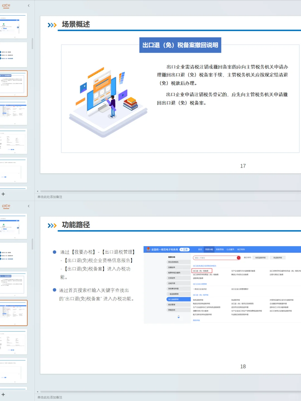Collapse the top 幻灯片 panel chevron

tap(28, 6)
